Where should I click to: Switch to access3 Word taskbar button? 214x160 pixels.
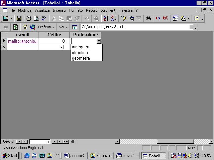click(75, 156)
